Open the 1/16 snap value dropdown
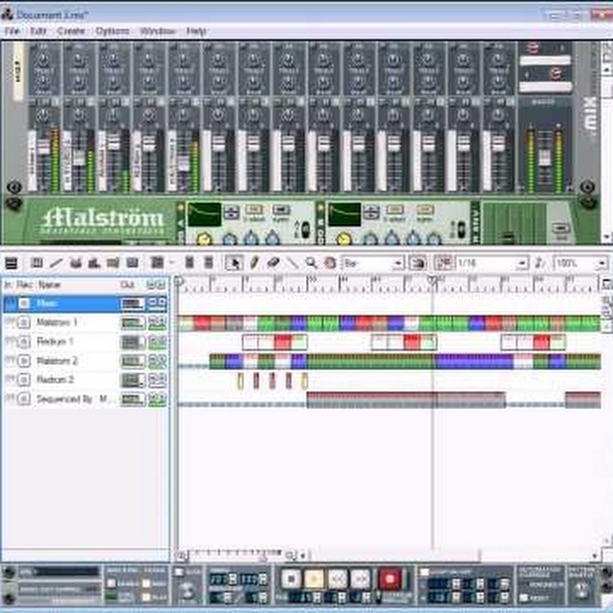The image size is (613, 613). coord(522,263)
